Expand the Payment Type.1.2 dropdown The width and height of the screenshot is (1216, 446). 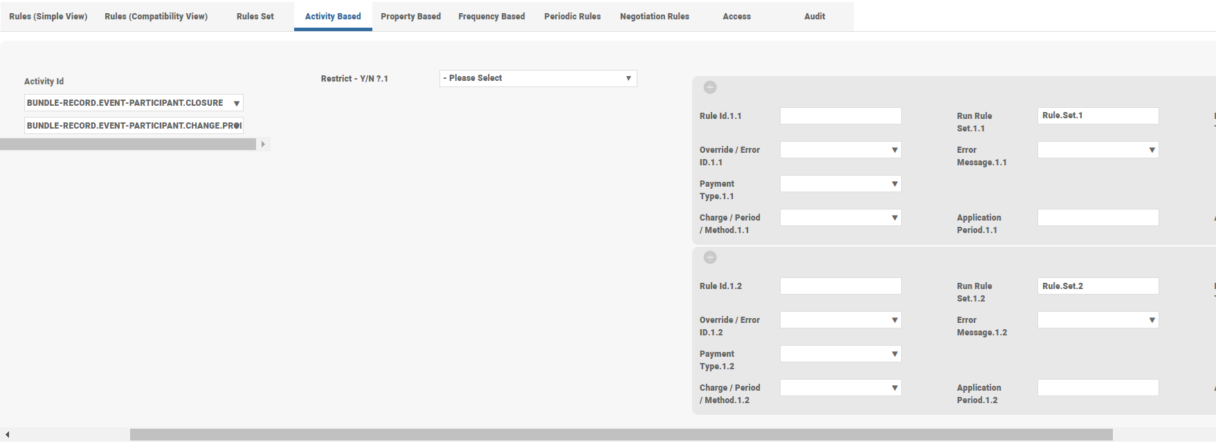click(840, 354)
